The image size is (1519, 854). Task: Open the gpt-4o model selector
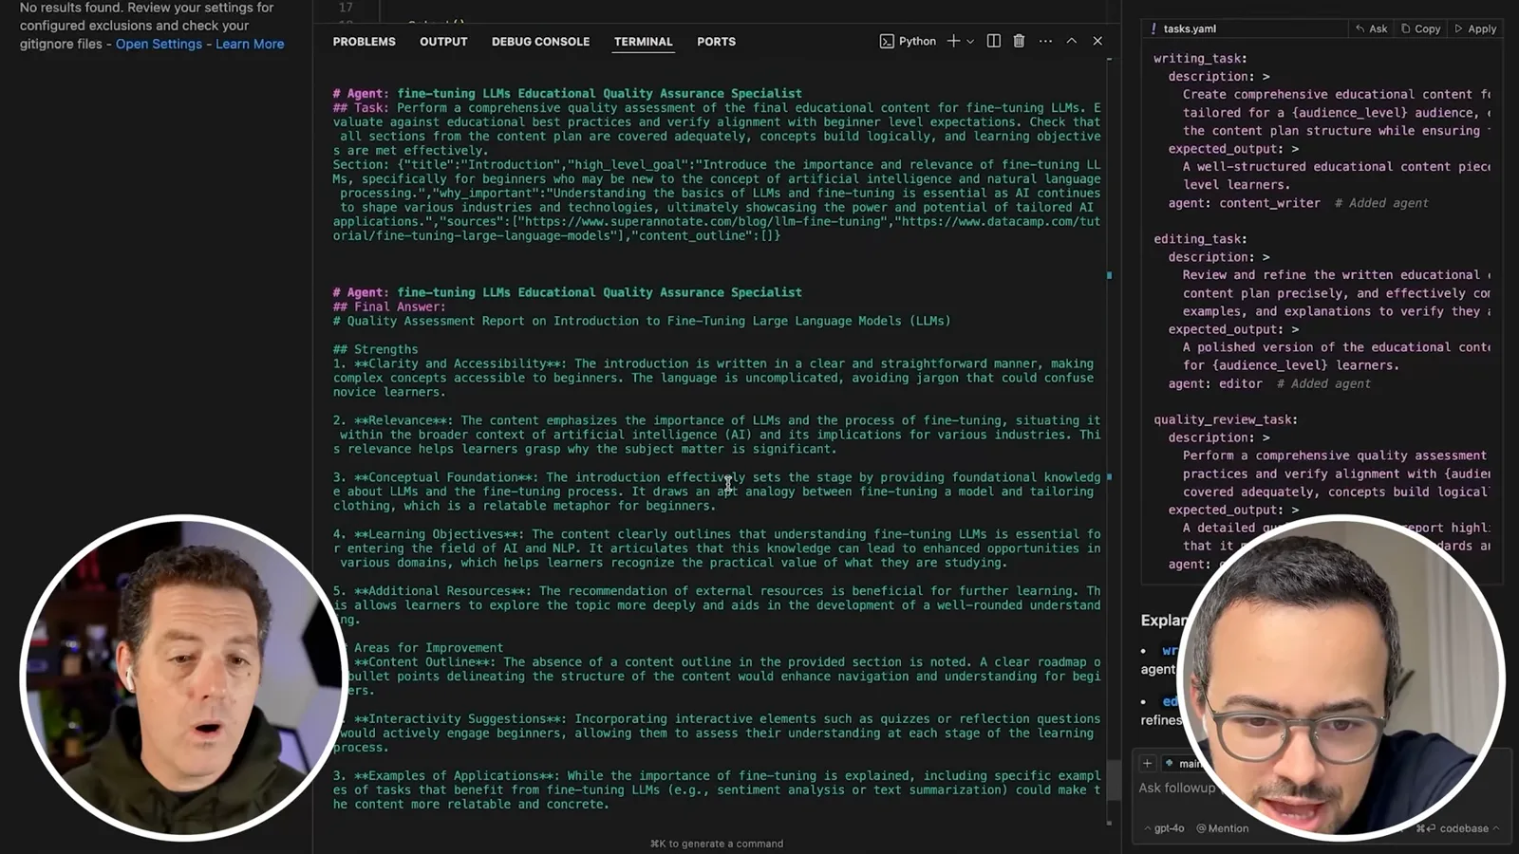tap(1164, 828)
